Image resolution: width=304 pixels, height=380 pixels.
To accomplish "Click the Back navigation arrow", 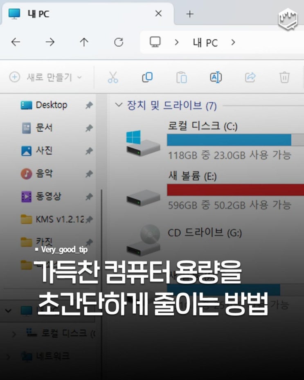I will [16, 42].
